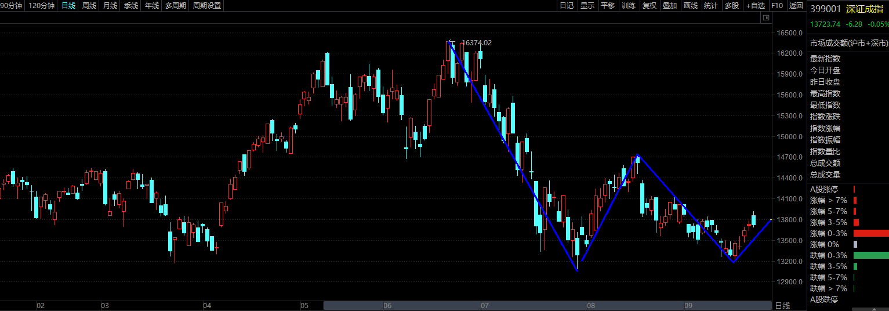
Task: Select 市场成交额(沪市+深市) header
Action: tap(849, 43)
